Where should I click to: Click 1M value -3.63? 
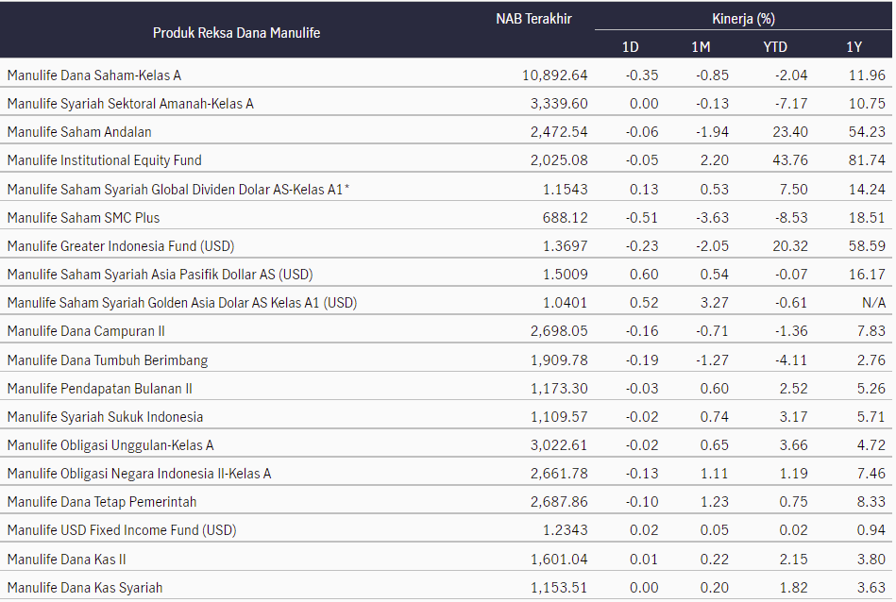pyautogui.click(x=712, y=218)
